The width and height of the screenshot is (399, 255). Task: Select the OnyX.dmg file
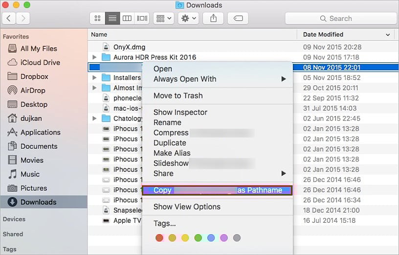[x=243, y=47]
